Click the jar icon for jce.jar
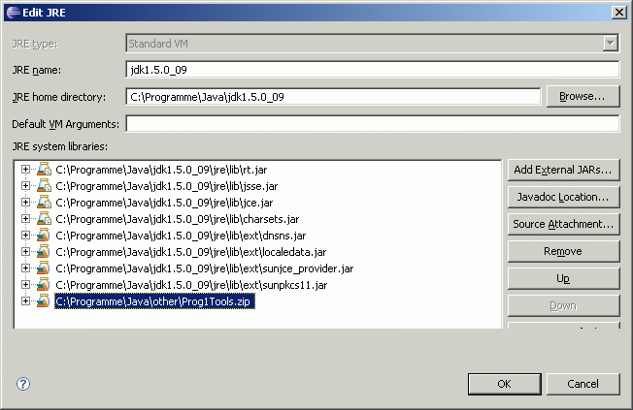This screenshot has height=410, width=633. coord(43,203)
